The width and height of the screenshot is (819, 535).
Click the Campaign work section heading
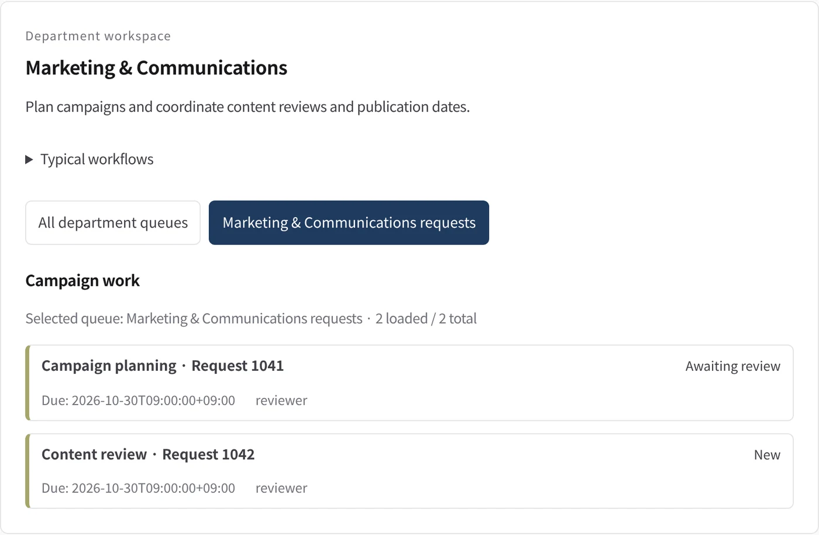(82, 281)
